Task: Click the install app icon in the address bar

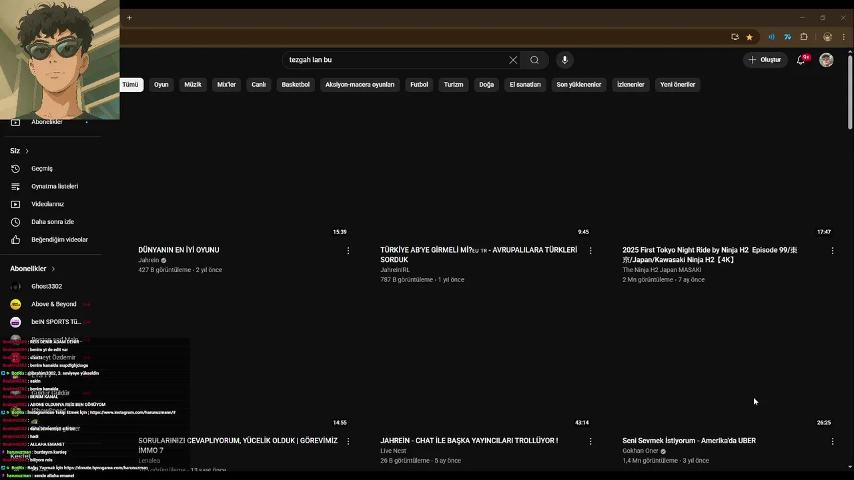Action: (735, 37)
